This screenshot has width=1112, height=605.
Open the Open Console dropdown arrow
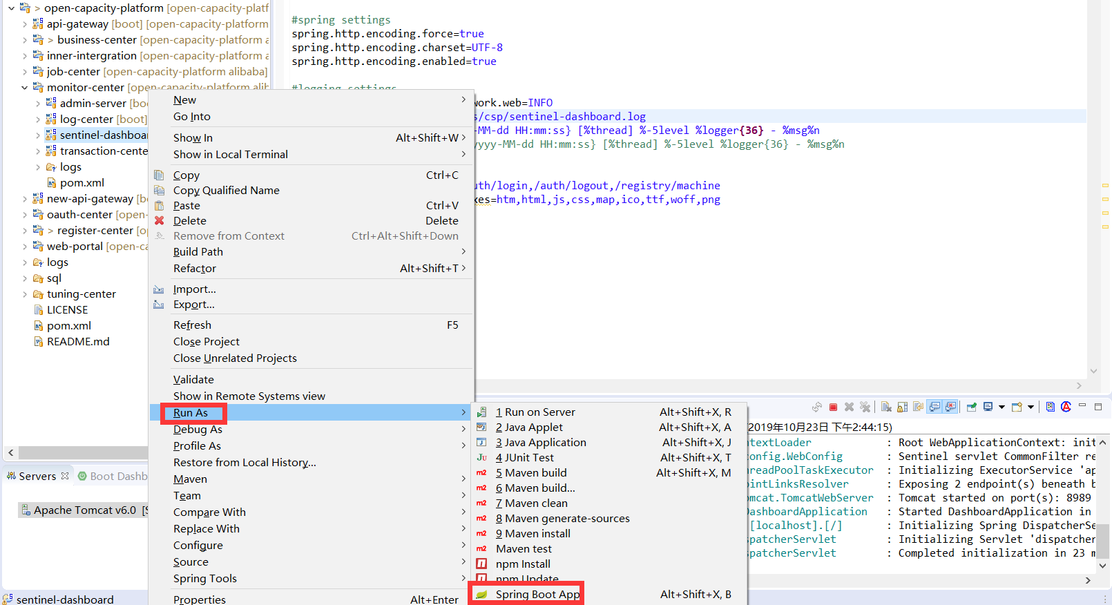[1030, 407]
